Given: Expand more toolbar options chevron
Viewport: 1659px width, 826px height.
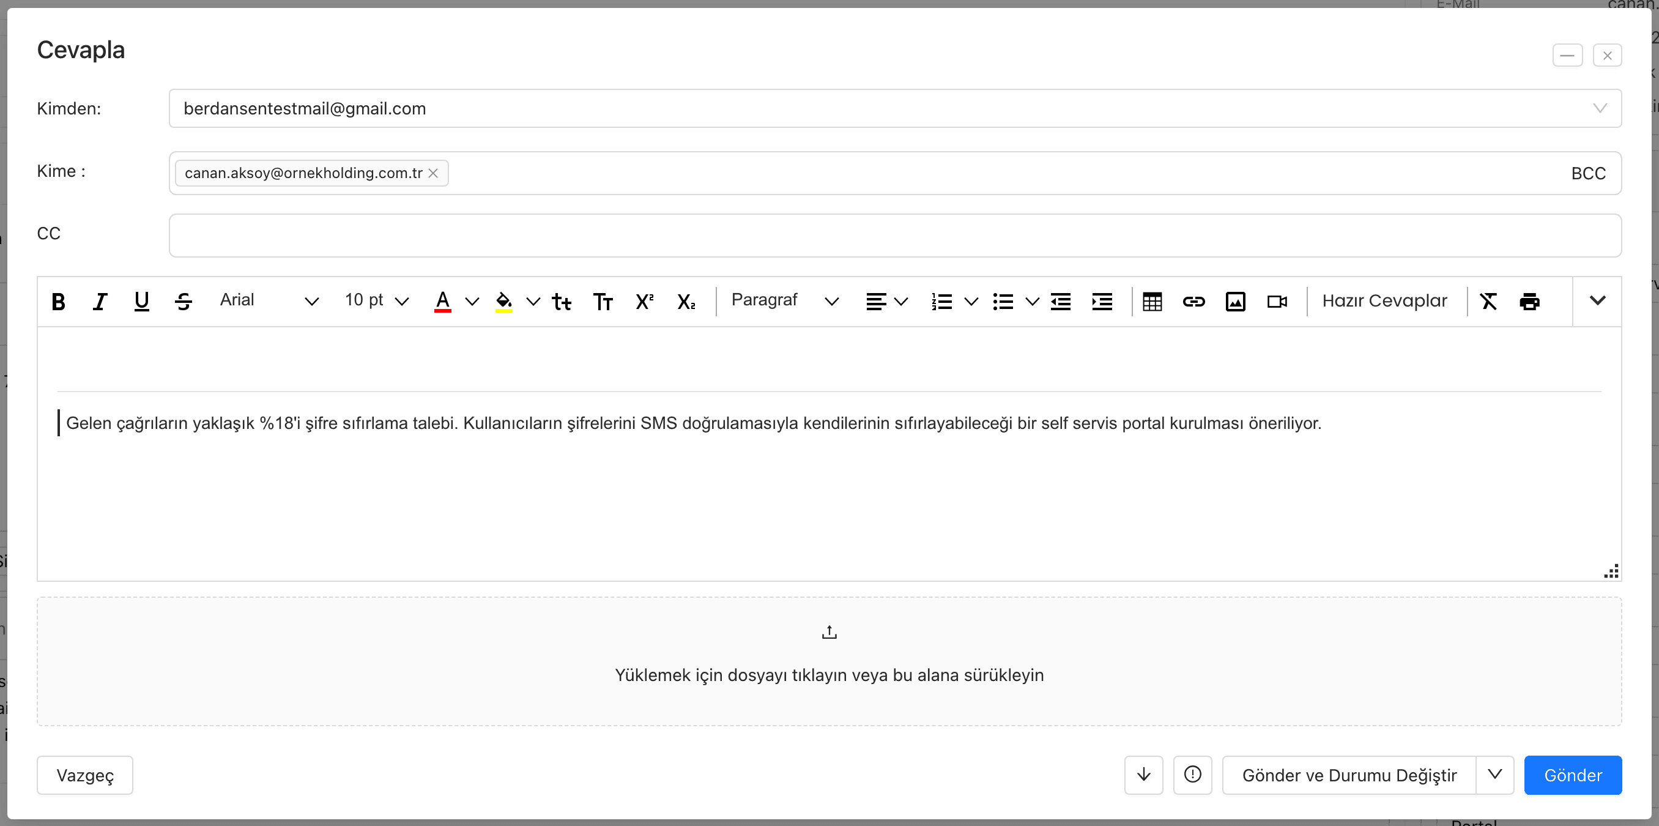Looking at the screenshot, I should [x=1597, y=301].
